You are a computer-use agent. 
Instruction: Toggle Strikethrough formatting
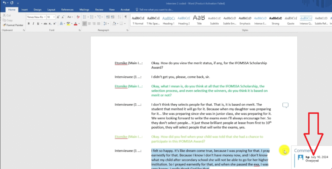click(x=45, y=24)
